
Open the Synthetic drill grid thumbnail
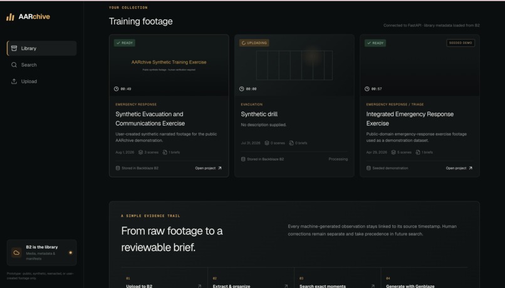pos(294,65)
